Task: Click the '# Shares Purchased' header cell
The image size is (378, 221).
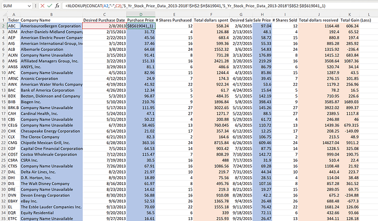Action: tap(174, 20)
